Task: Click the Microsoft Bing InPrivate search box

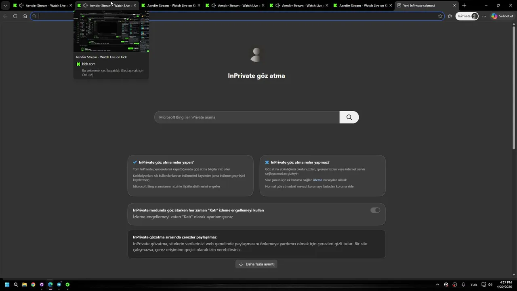Action: pyautogui.click(x=247, y=117)
